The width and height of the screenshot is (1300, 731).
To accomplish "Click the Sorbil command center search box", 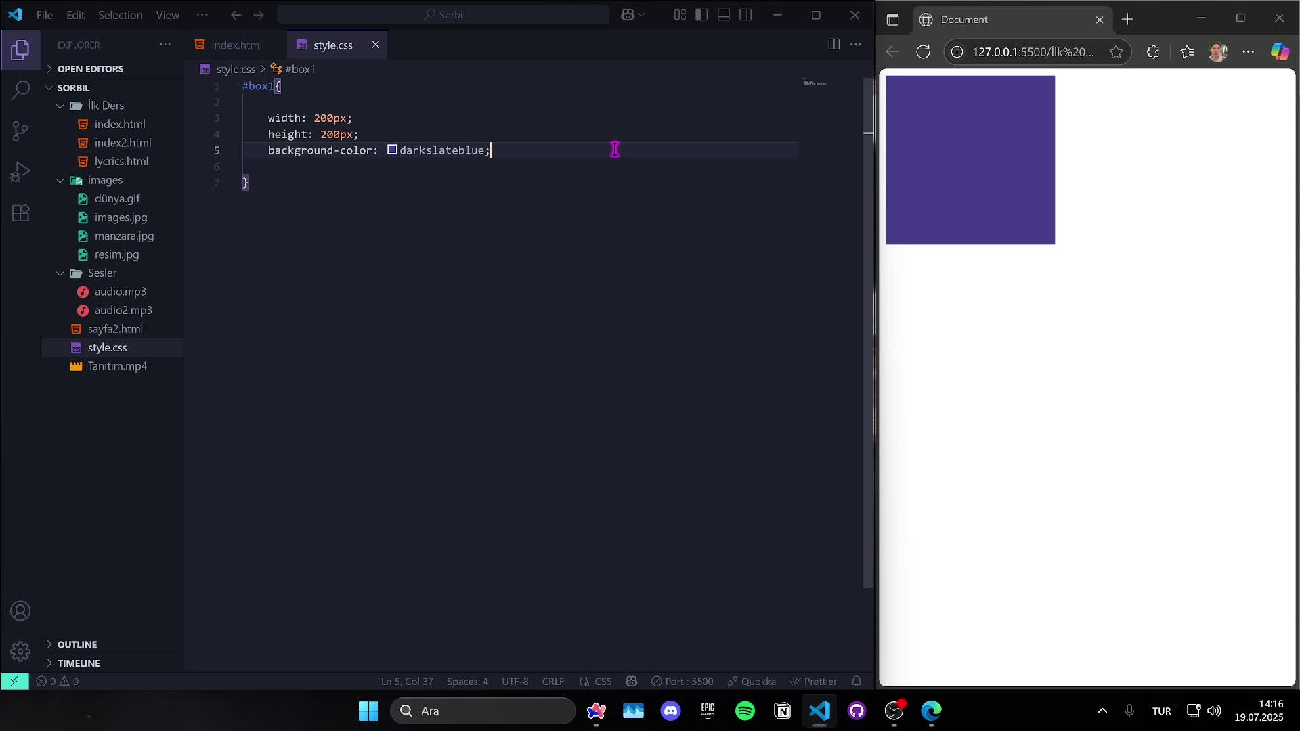I will pyautogui.click(x=443, y=15).
